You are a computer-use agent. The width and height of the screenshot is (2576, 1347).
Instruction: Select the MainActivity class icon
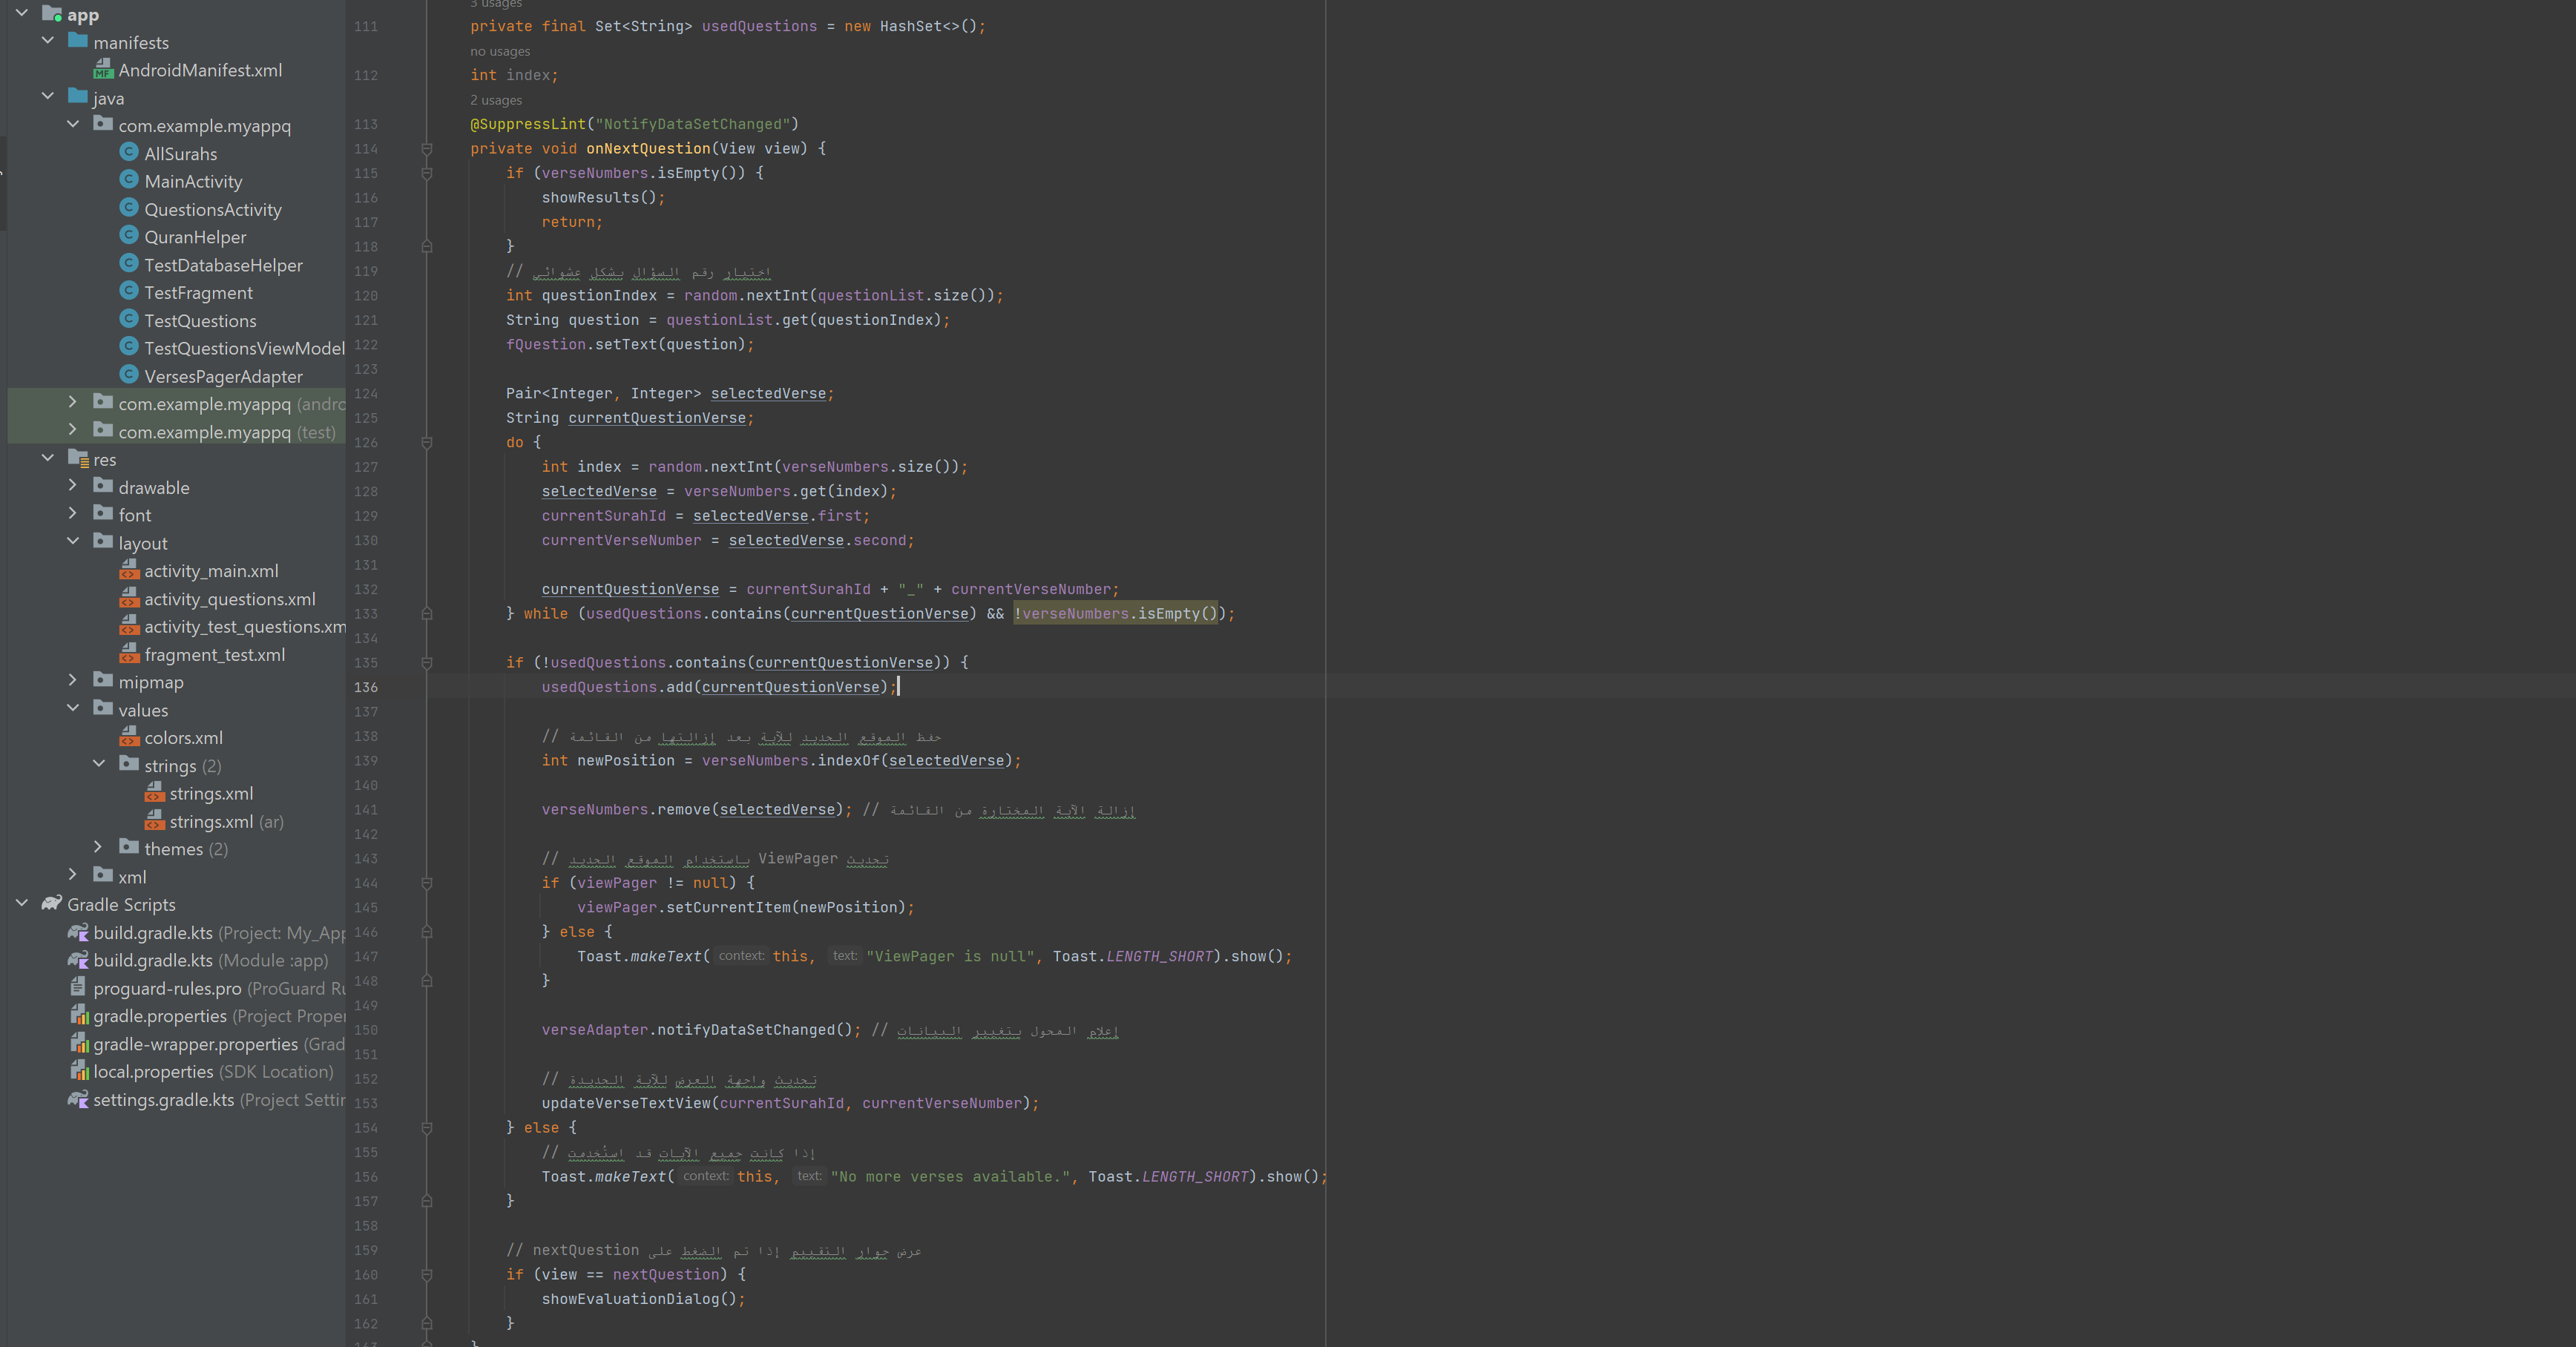point(130,181)
